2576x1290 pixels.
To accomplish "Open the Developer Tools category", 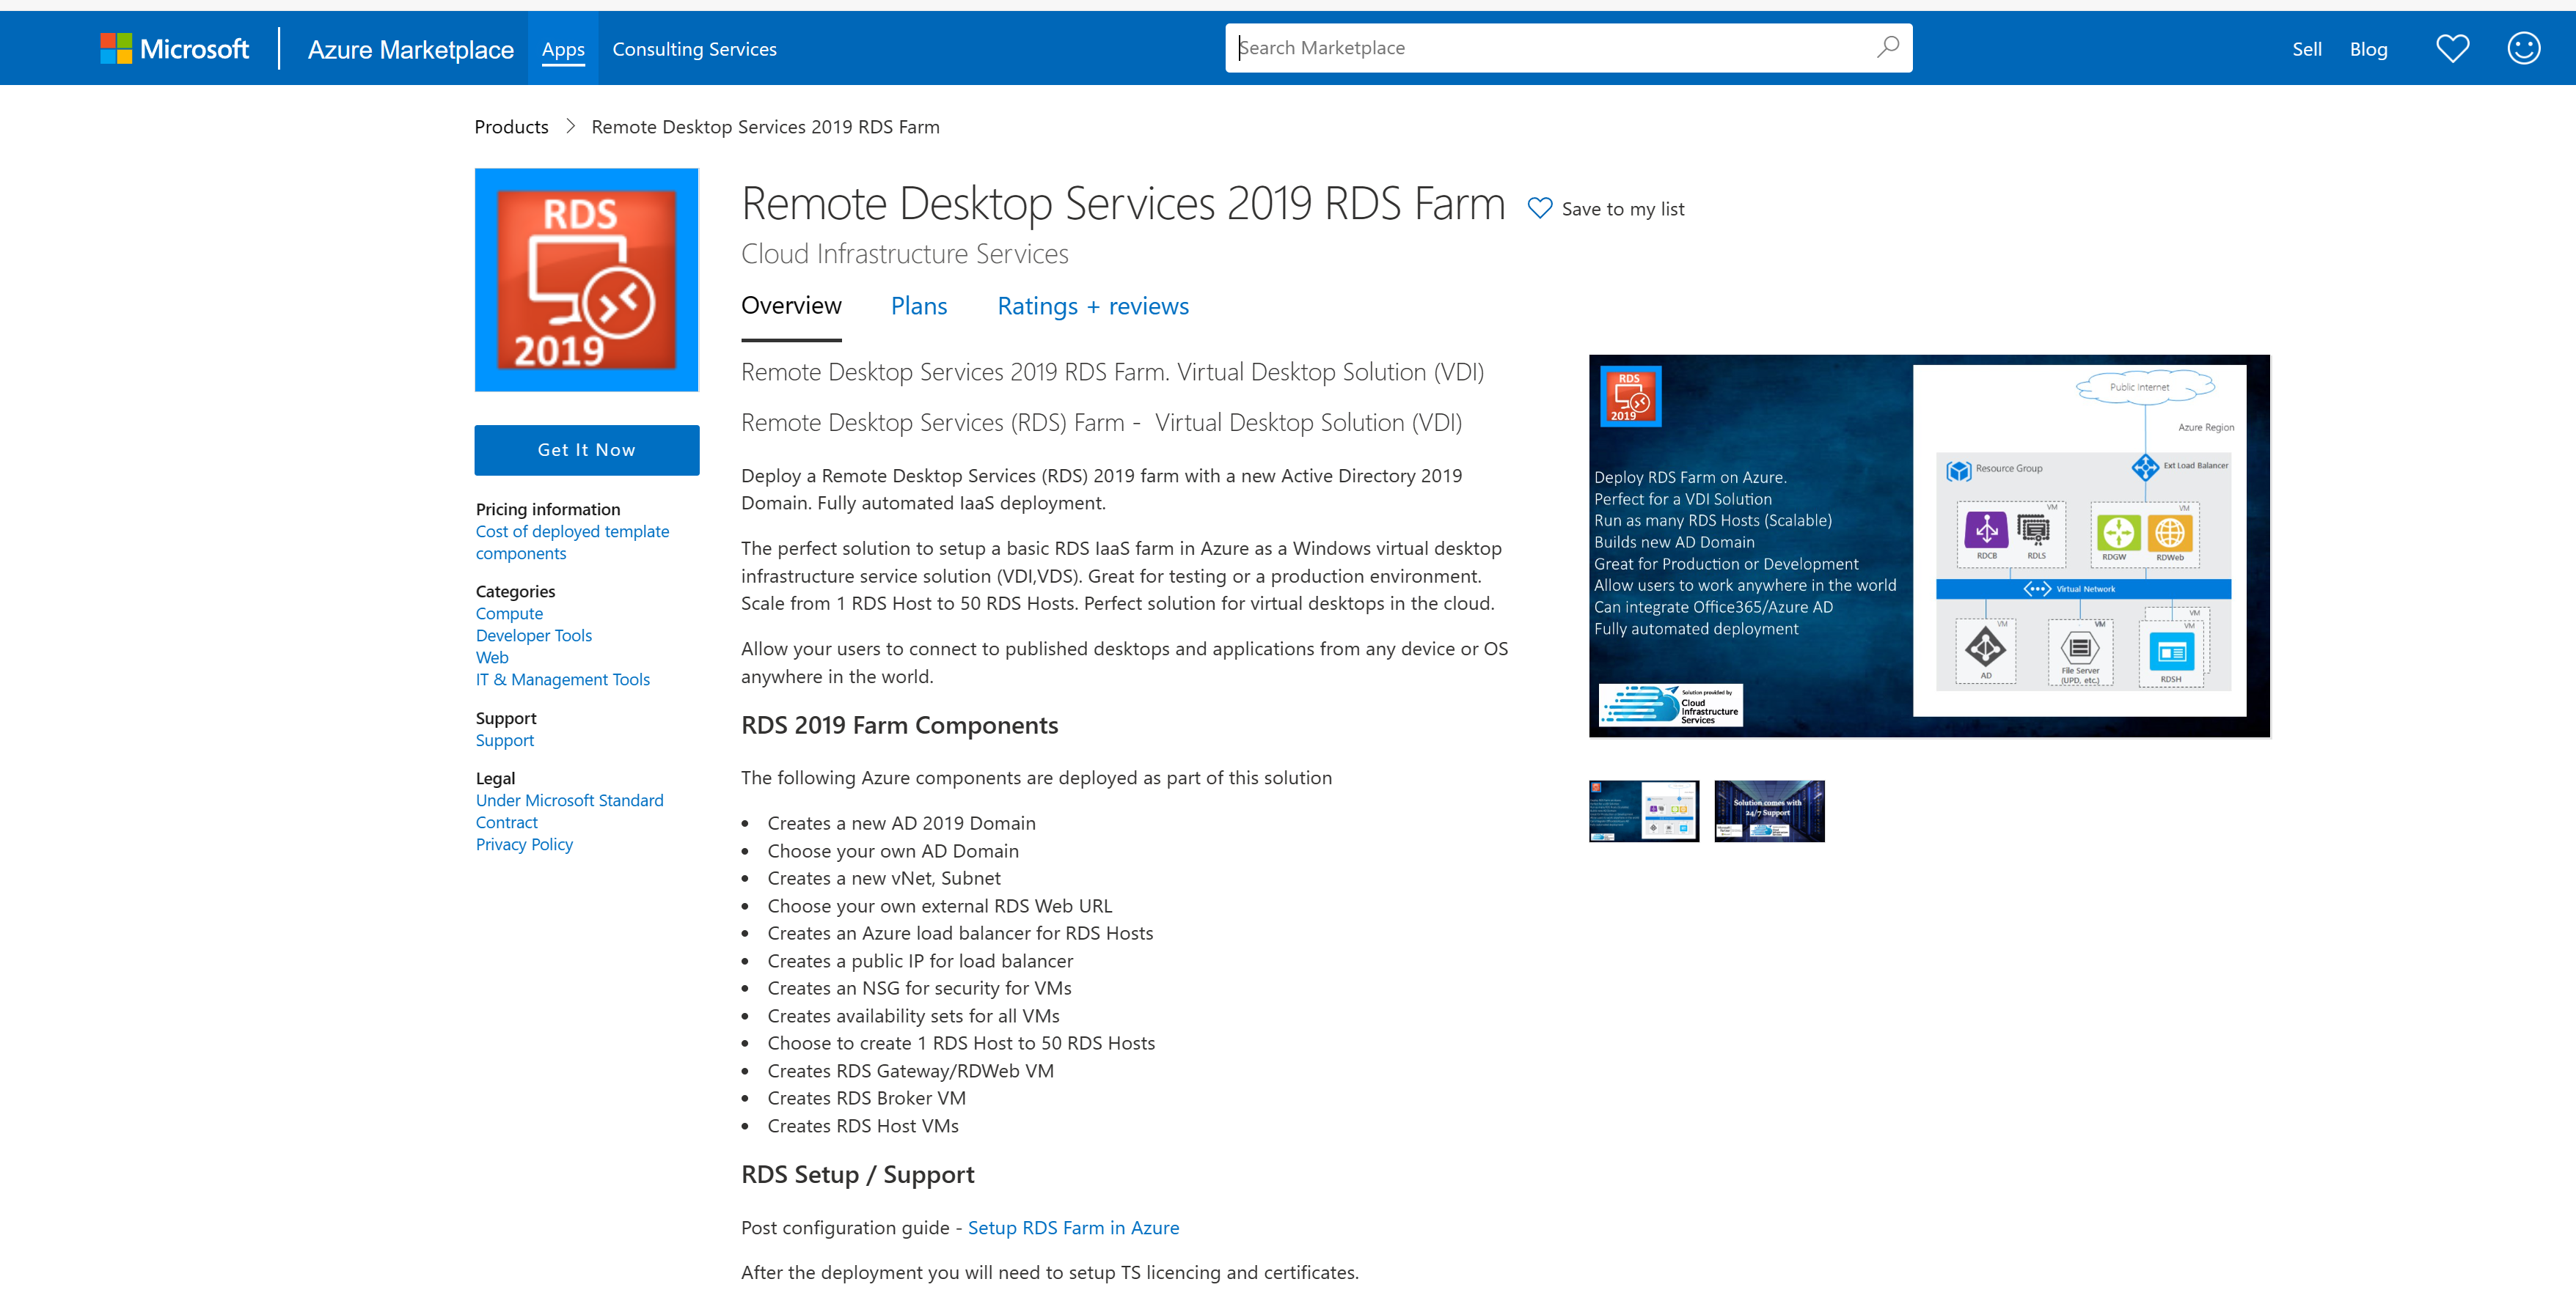I will [x=533, y=635].
